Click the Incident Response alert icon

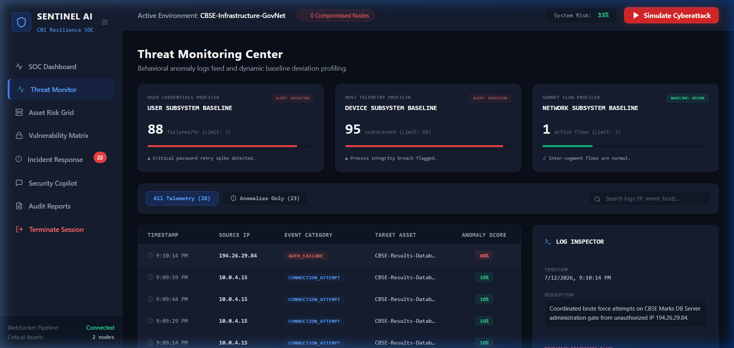coord(18,159)
